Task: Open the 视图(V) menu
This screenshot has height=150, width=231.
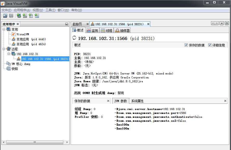Action: point(38,10)
